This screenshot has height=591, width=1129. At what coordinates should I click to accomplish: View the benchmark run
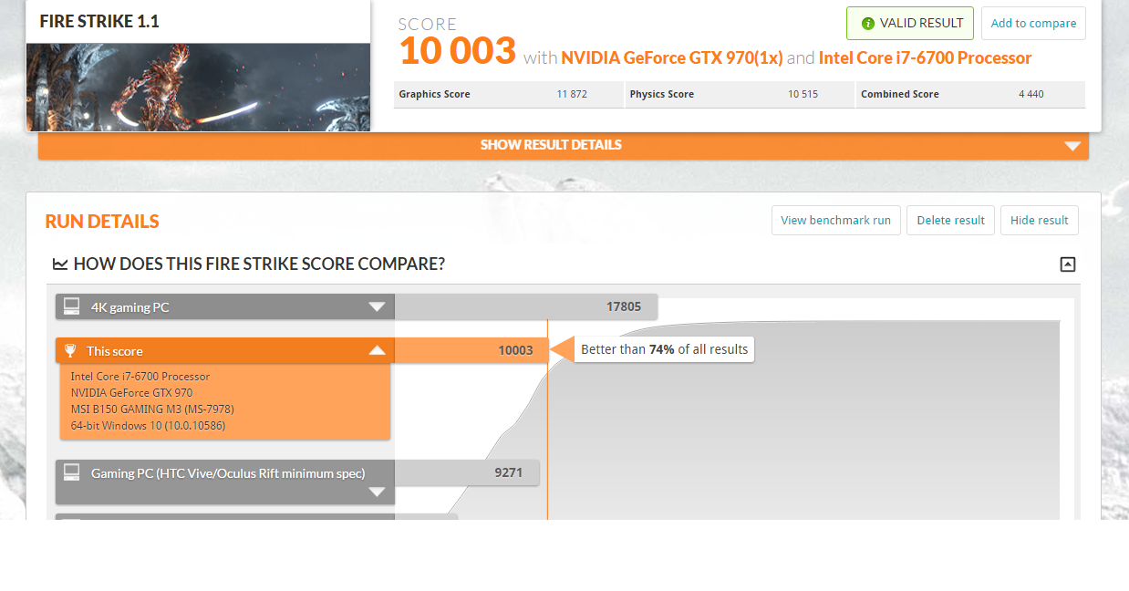pos(836,221)
